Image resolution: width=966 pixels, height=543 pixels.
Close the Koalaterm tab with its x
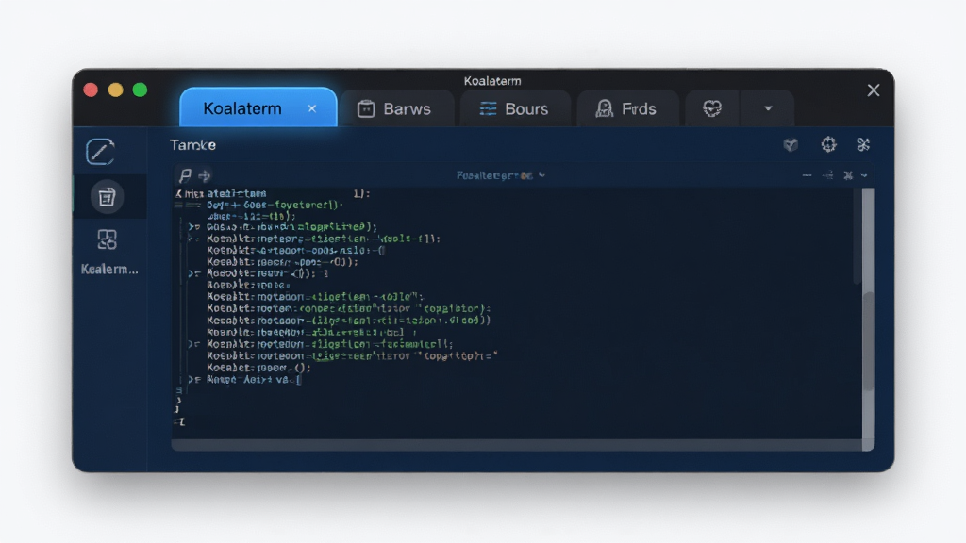coord(312,108)
